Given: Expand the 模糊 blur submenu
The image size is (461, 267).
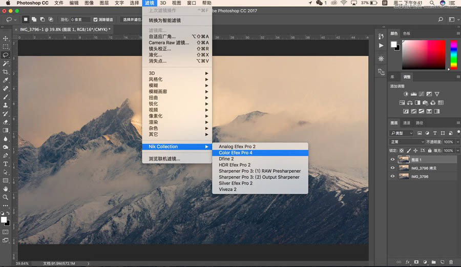Looking at the screenshot, I should tap(177, 85).
